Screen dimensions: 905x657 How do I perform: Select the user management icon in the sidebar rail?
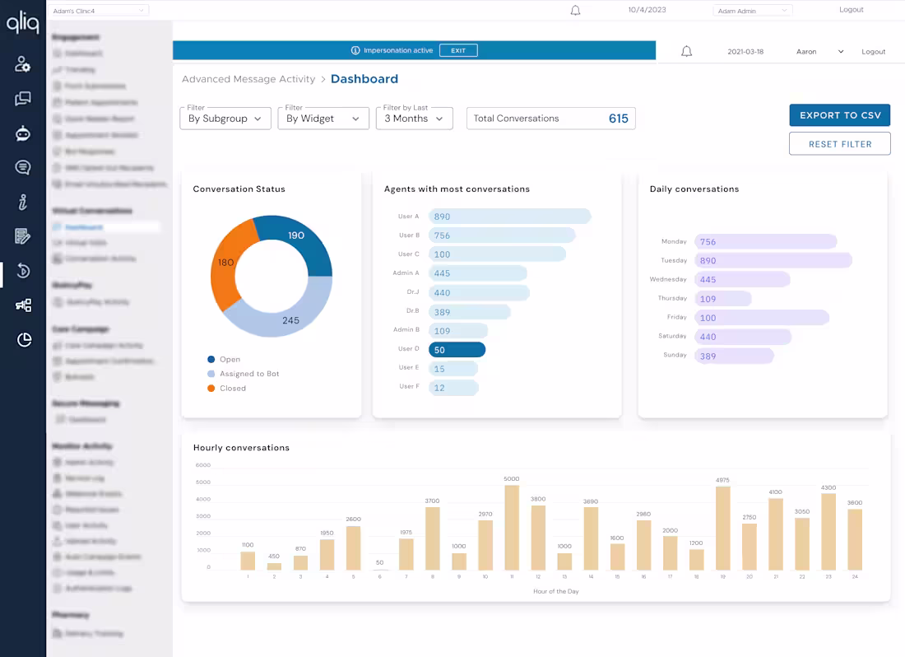pos(22,63)
